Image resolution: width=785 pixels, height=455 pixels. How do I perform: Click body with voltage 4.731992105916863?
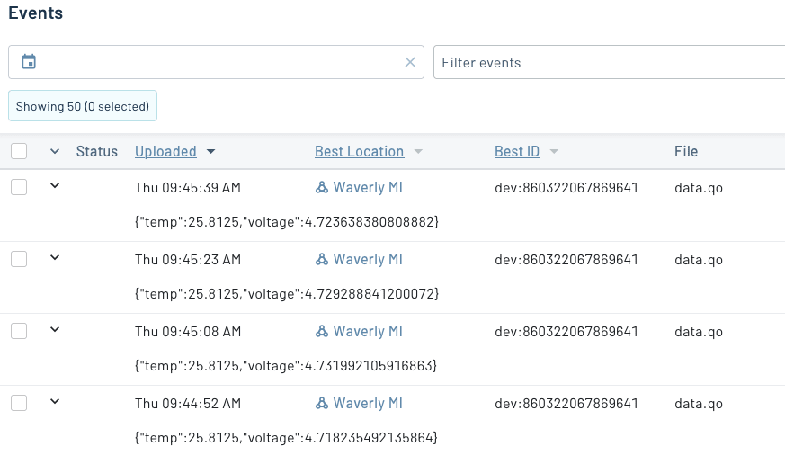(x=286, y=366)
